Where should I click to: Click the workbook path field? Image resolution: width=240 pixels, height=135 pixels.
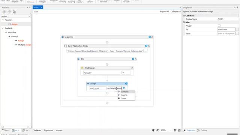(105, 51)
